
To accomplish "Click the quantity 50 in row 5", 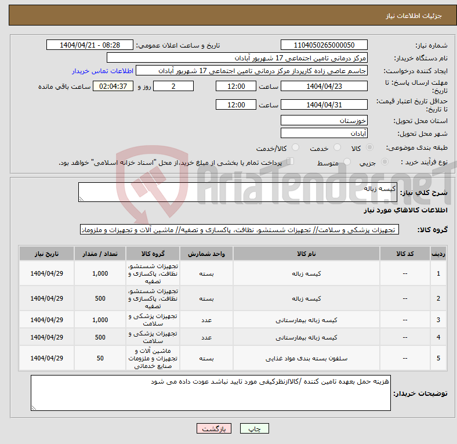I will (100, 358).
